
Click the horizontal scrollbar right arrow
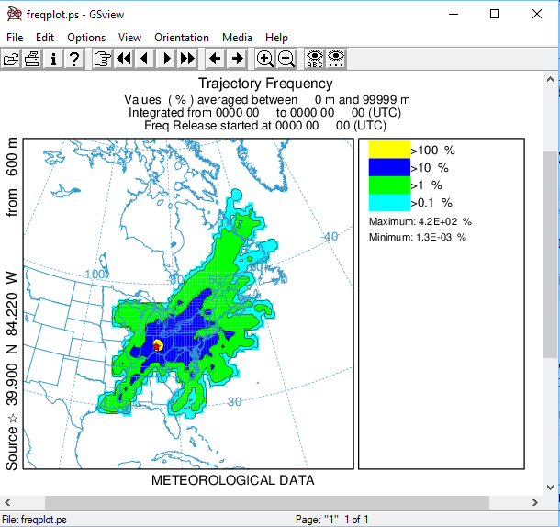pos(534,503)
